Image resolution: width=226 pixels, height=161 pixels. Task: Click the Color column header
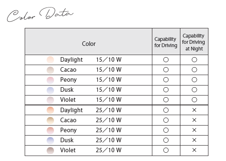(89, 44)
